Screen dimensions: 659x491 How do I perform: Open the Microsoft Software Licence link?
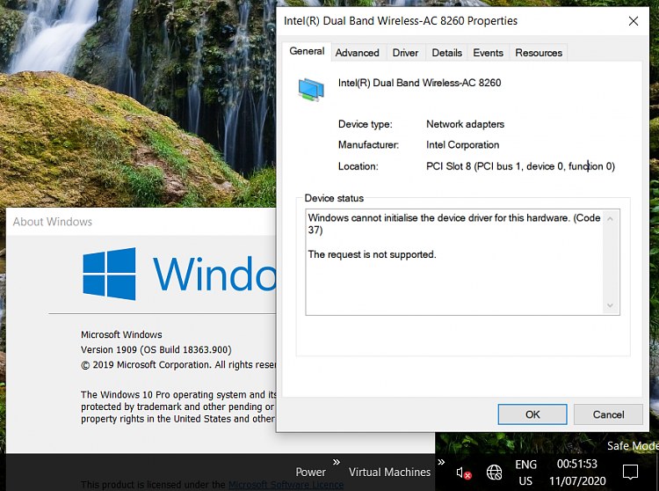286,485
